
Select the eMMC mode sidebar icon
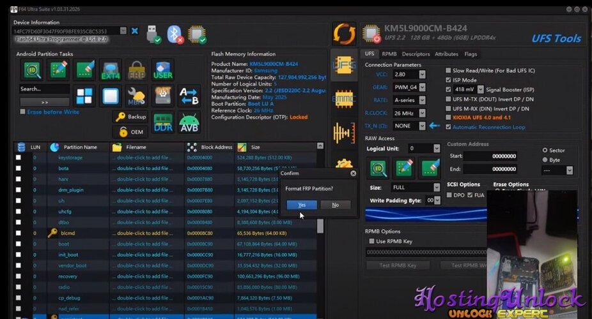click(x=344, y=100)
